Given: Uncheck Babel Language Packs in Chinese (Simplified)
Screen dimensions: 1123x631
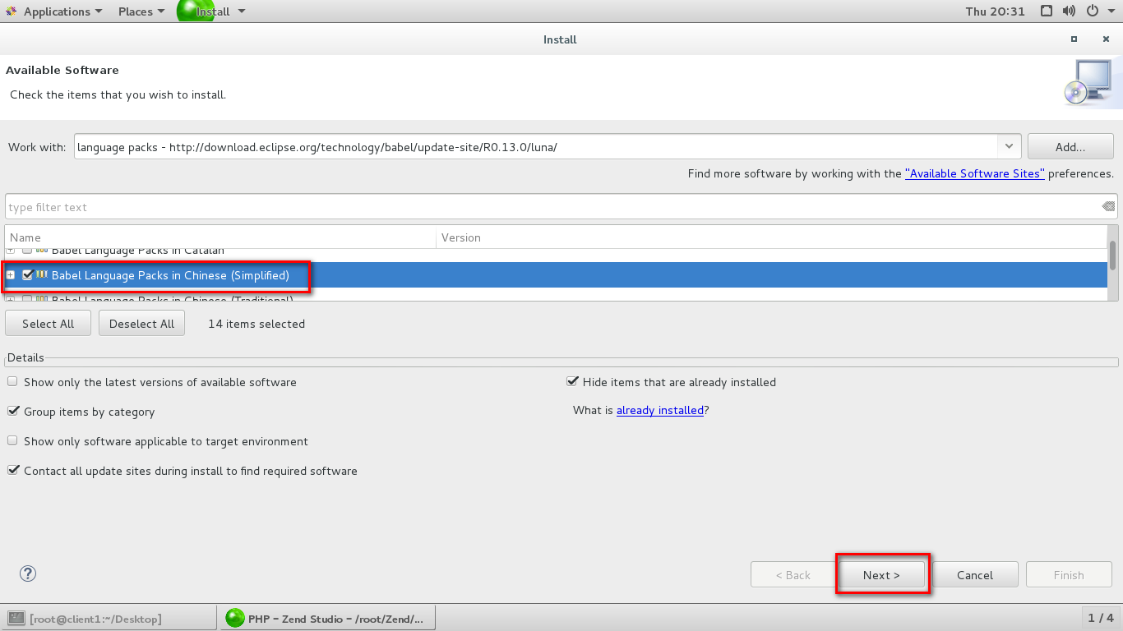Looking at the screenshot, I should 27,275.
